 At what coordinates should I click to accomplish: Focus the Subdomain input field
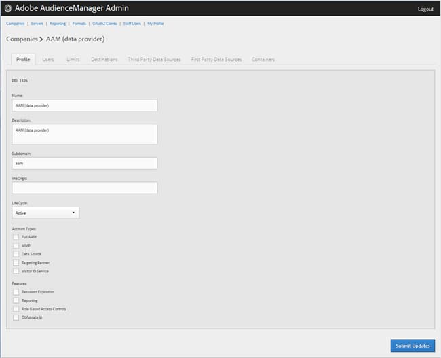point(85,163)
